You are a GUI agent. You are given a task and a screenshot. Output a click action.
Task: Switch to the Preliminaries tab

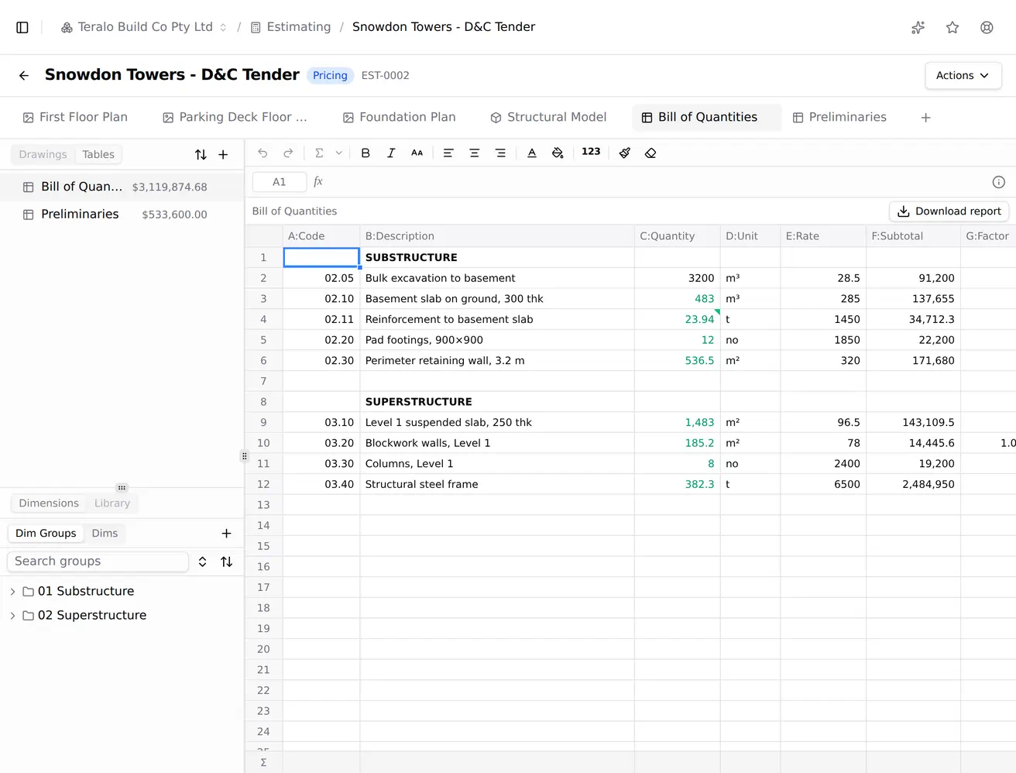tap(839, 117)
